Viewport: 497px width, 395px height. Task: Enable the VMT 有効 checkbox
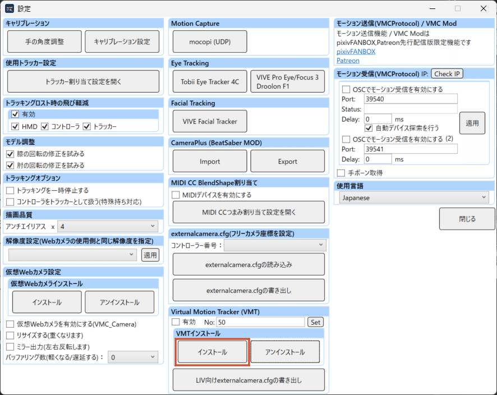tap(176, 322)
